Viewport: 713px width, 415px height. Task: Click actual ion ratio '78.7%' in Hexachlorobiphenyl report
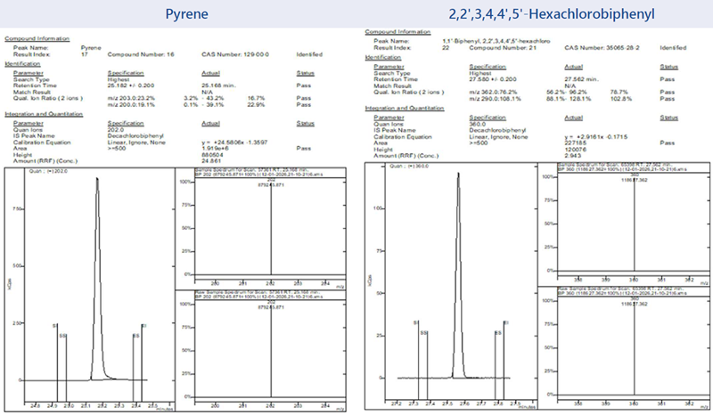click(618, 92)
